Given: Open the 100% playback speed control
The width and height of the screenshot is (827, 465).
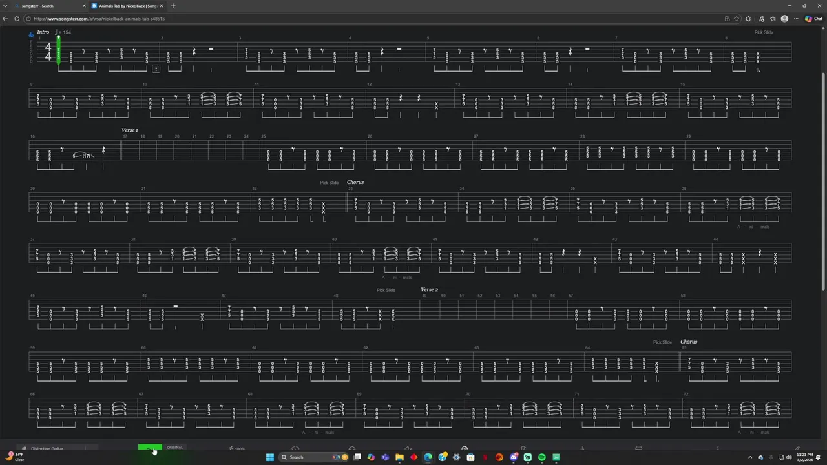Looking at the screenshot, I should [x=236, y=448].
